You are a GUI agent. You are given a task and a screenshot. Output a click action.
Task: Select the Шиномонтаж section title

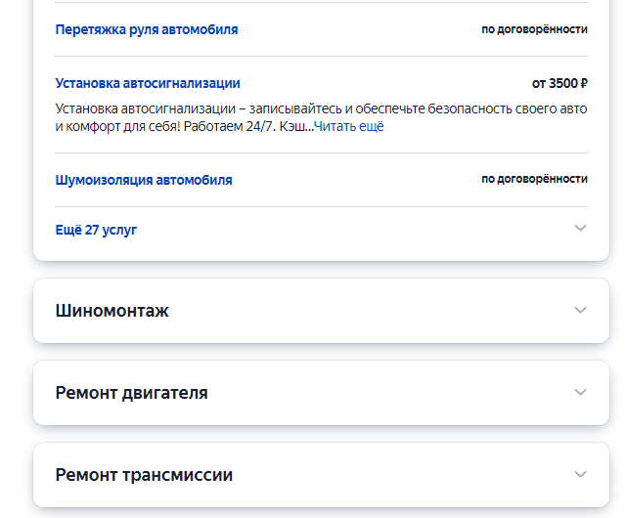tap(112, 311)
